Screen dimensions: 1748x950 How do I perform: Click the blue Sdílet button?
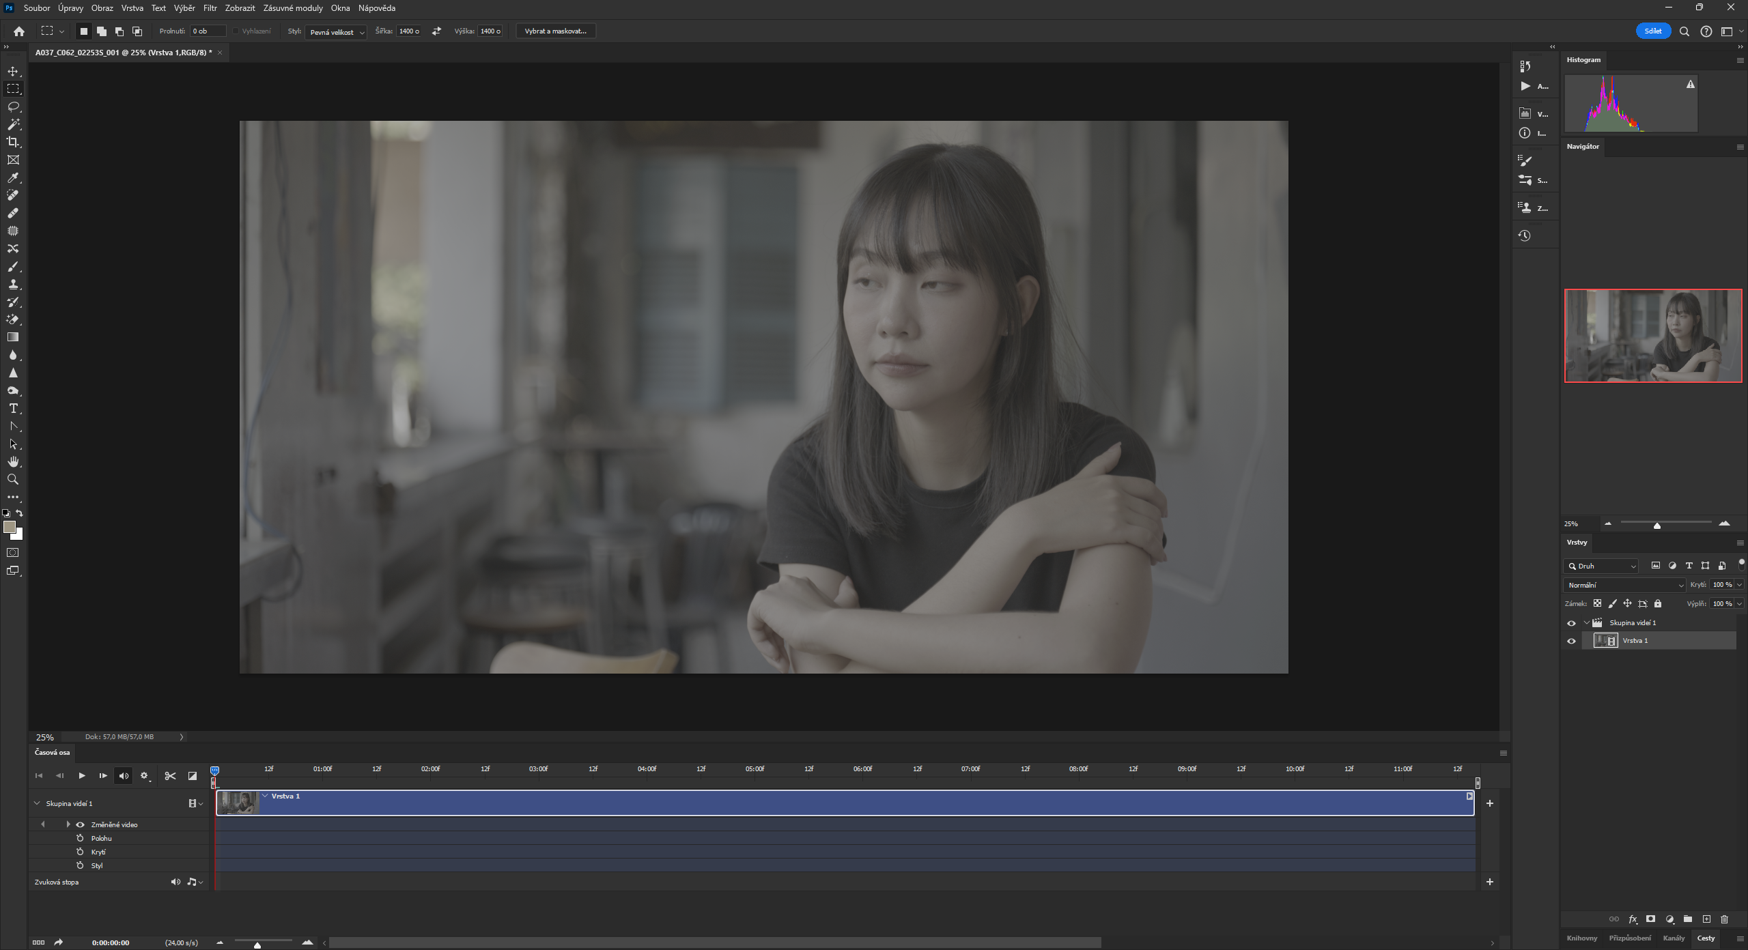point(1652,31)
